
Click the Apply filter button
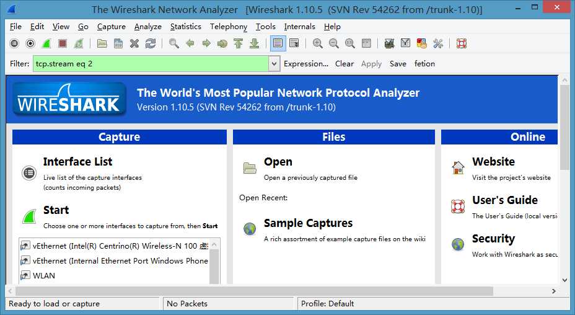(372, 64)
